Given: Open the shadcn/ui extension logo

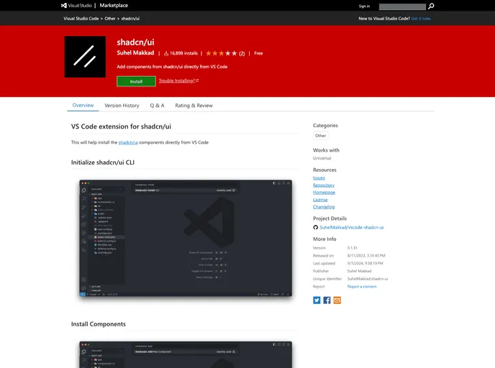Looking at the screenshot, I should coord(85,57).
